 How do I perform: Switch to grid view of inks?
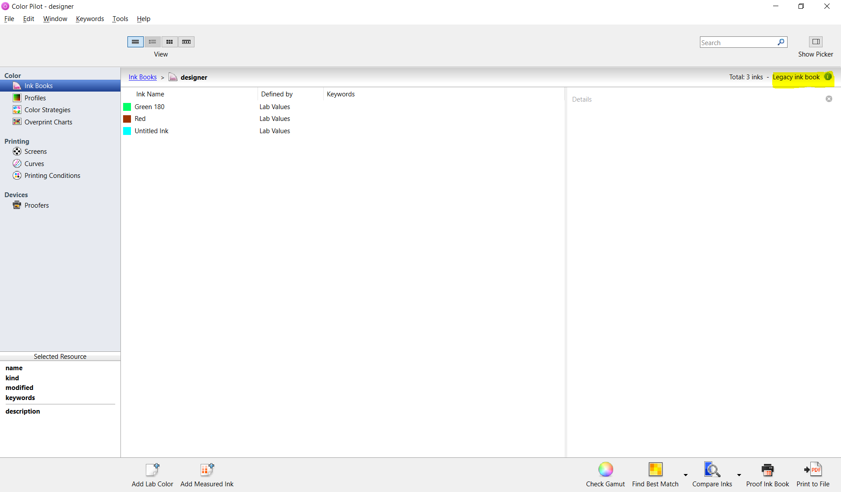pos(169,42)
